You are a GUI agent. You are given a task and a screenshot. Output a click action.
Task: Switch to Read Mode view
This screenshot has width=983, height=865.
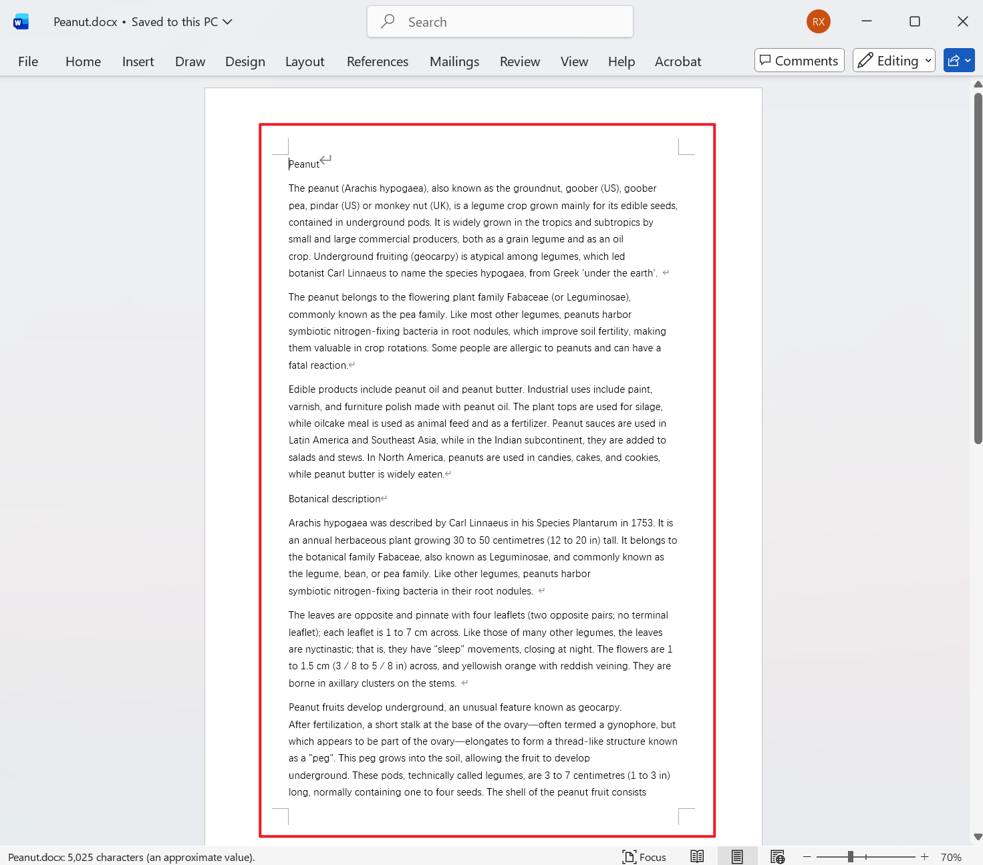(x=697, y=856)
